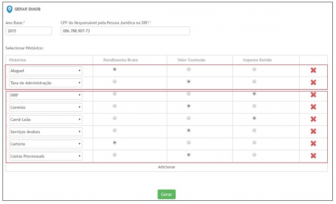Choose Imposto Retido for Correios
The width and height of the screenshot is (336, 204).
[x=254, y=106]
